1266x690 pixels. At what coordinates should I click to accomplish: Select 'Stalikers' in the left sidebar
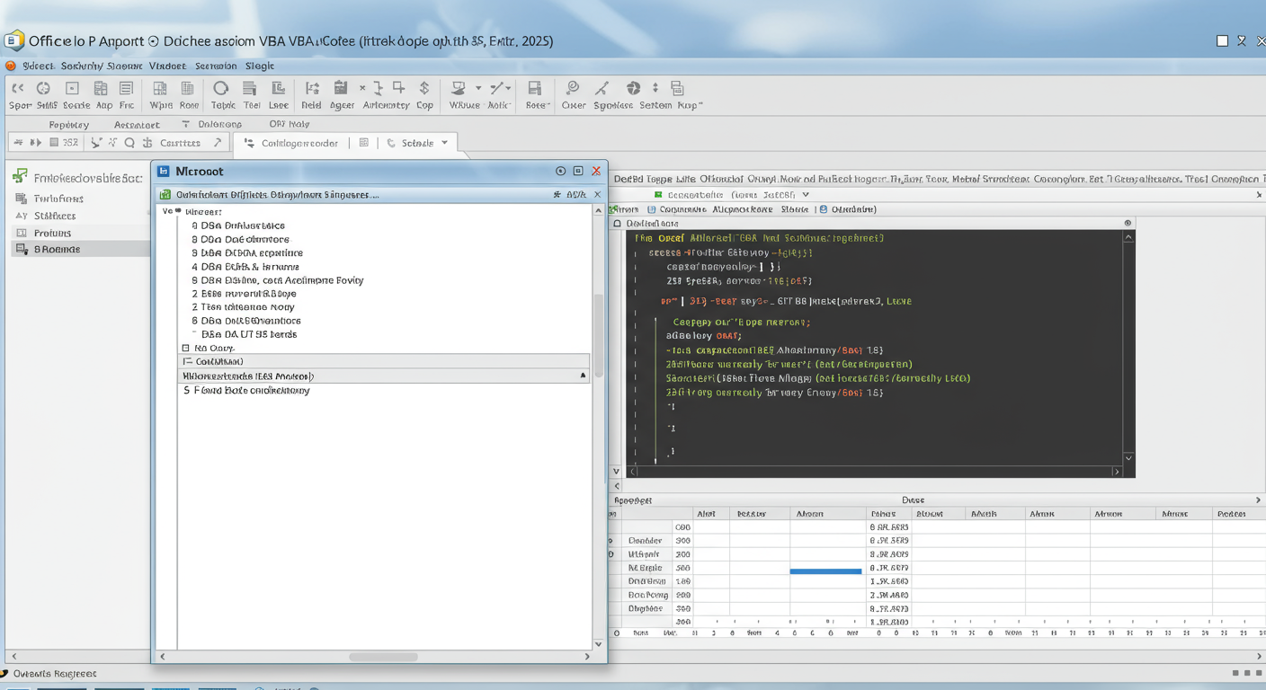pyautogui.click(x=54, y=216)
